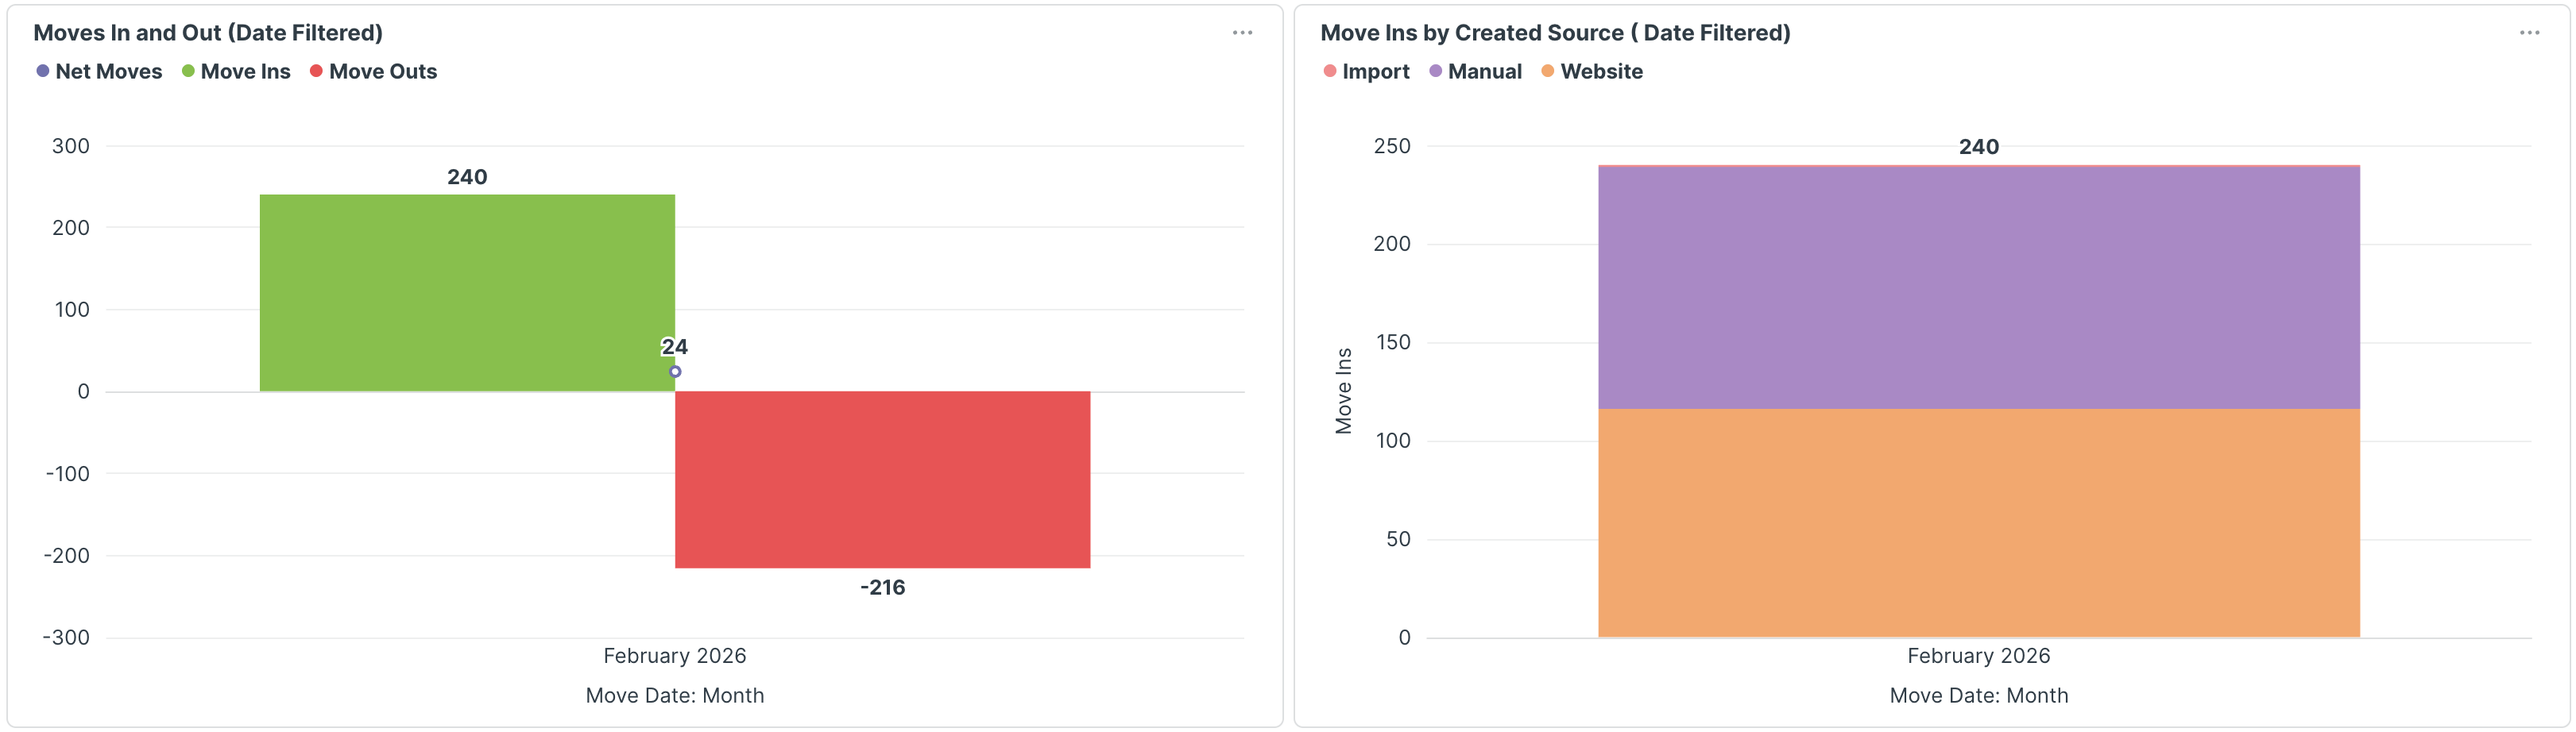Toggle Website legend series
The image size is (2576, 732).
pos(1601,72)
